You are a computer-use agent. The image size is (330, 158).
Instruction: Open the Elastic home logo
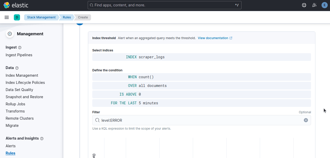tap(16, 5)
